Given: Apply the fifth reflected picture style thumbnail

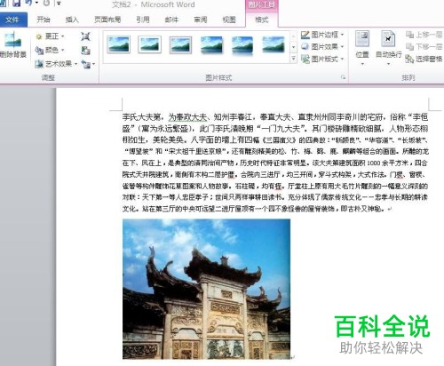Looking at the screenshot, I should point(242,45).
